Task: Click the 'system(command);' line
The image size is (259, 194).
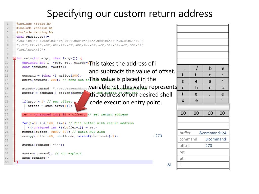Action: [37, 153]
